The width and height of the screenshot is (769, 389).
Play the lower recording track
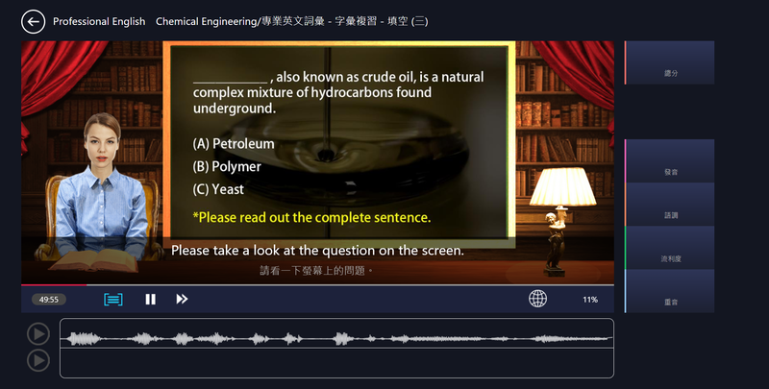pyautogui.click(x=37, y=360)
